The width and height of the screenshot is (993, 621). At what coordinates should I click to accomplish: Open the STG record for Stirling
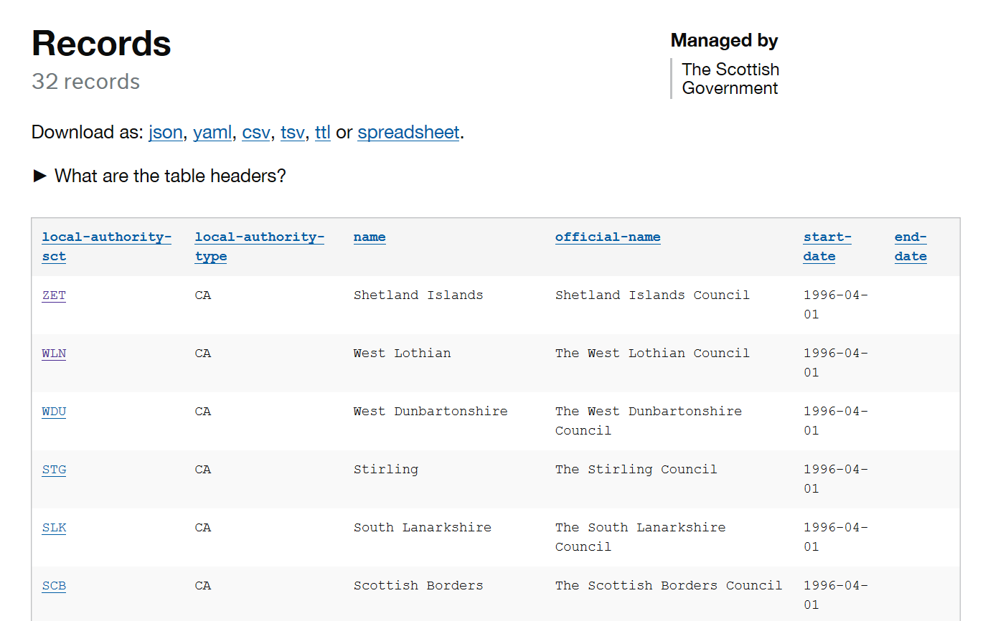(54, 470)
